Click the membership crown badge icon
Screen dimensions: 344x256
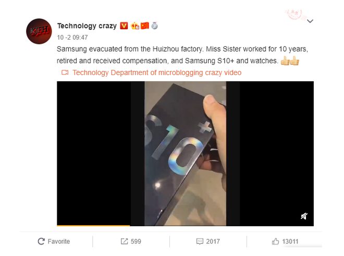135,26
